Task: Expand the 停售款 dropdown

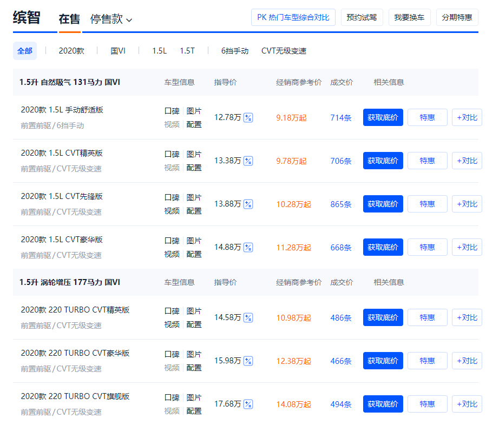Action: (111, 19)
